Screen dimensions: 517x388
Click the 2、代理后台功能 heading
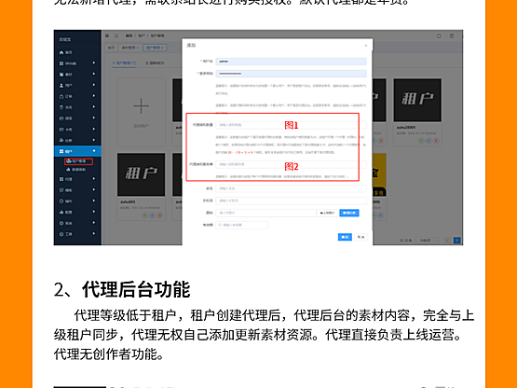coord(122,289)
